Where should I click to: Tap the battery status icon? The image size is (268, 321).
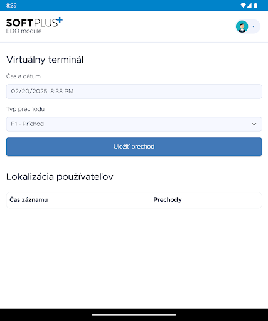pyautogui.click(x=255, y=5)
